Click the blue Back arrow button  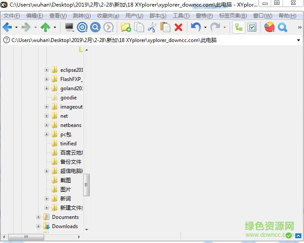click(x=7, y=28)
